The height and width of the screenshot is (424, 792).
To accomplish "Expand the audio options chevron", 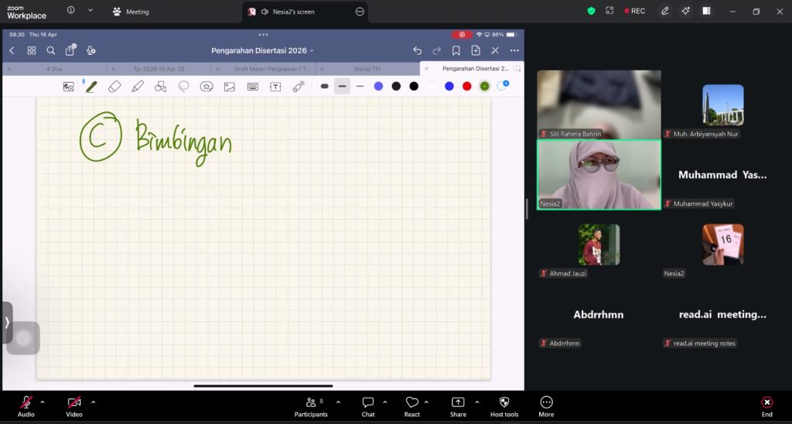I will coord(43,402).
